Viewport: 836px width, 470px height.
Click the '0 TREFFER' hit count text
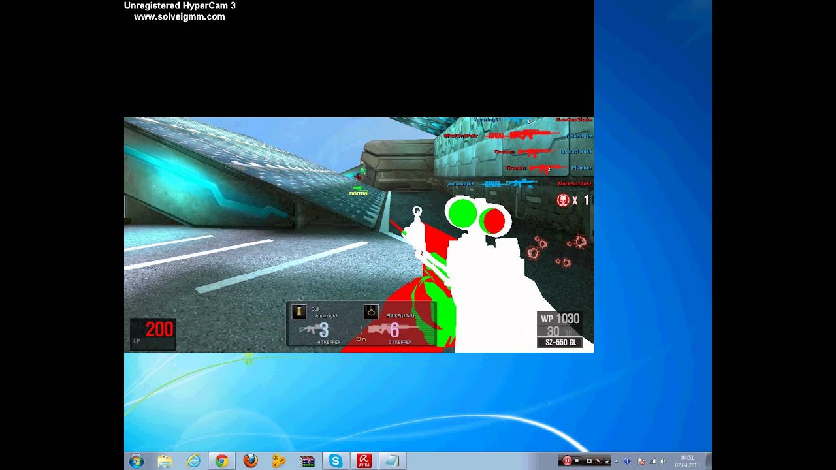pos(400,342)
